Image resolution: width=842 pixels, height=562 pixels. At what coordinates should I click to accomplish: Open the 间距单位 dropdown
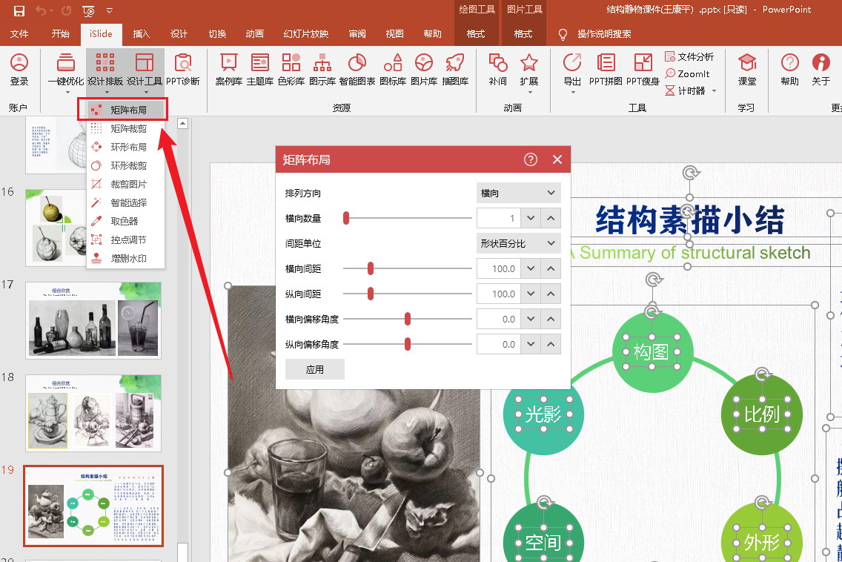(x=518, y=243)
